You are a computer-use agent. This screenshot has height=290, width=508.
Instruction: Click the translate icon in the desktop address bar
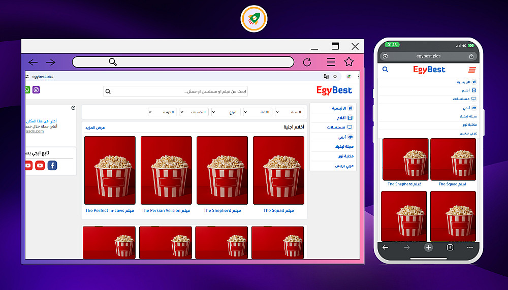(x=326, y=77)
